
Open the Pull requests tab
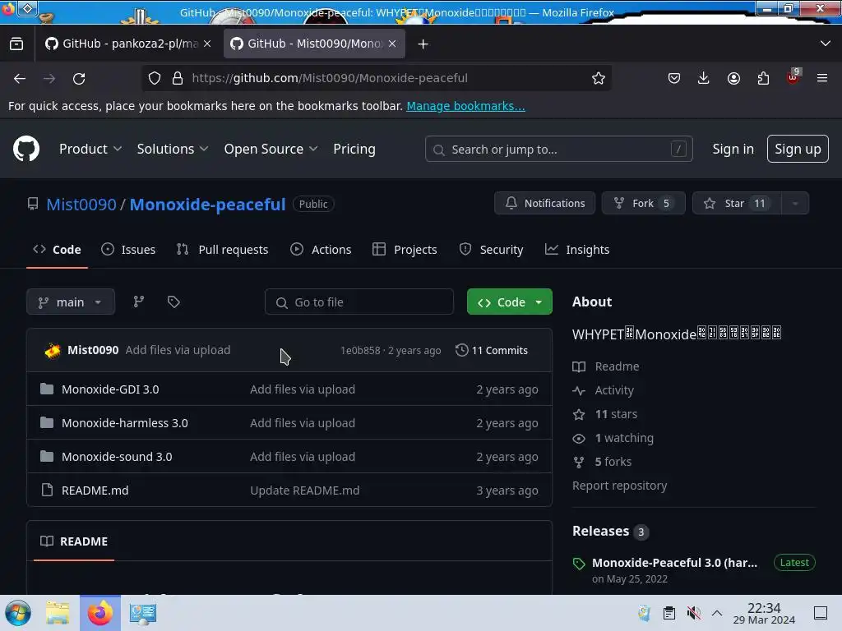click(222, 250)
